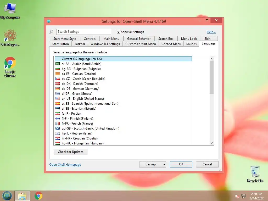Launch Chrome from the taskbar
Image resolution: width=268 pixels, height=201 pixels.
38,196
